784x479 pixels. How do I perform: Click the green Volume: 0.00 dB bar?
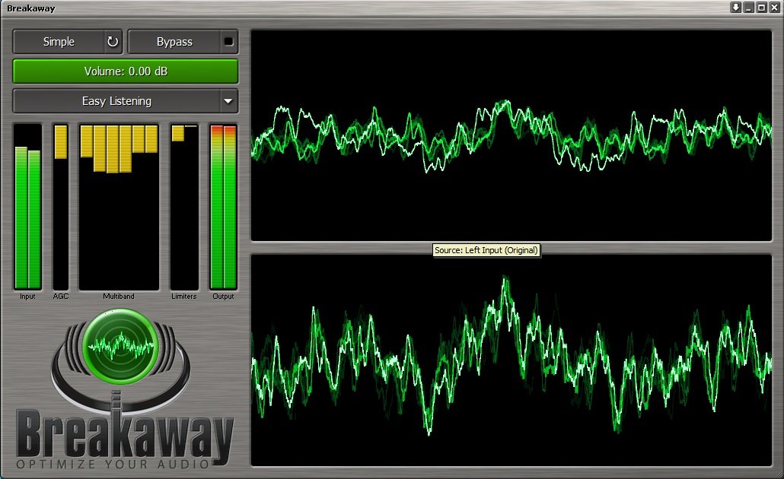(125, 71)
